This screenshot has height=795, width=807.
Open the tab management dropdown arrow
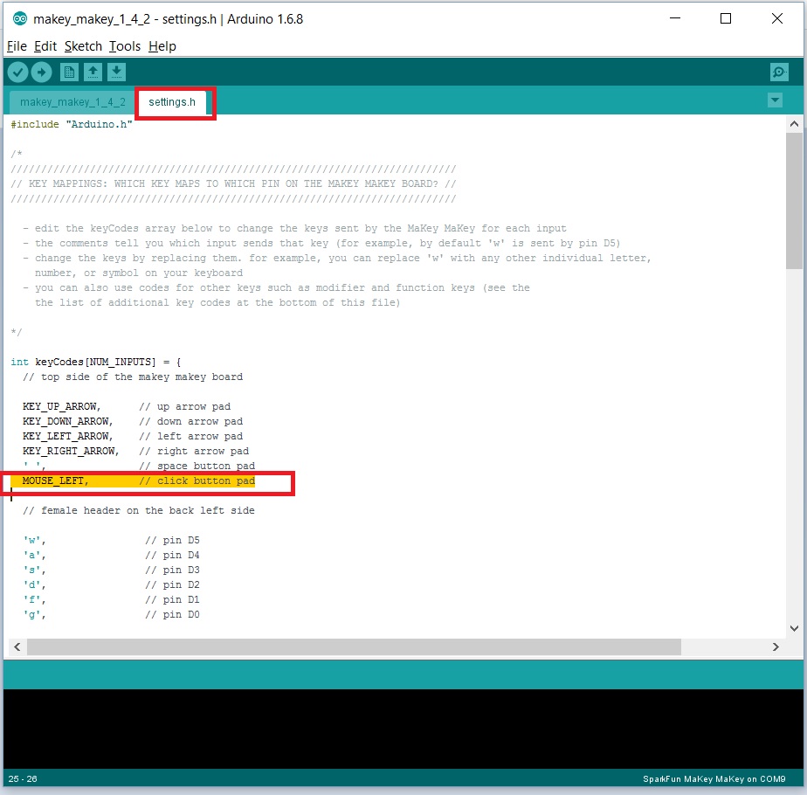775,100
